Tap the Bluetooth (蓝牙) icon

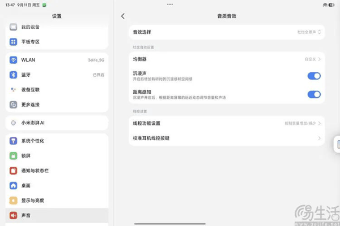[x=13, y=75]
